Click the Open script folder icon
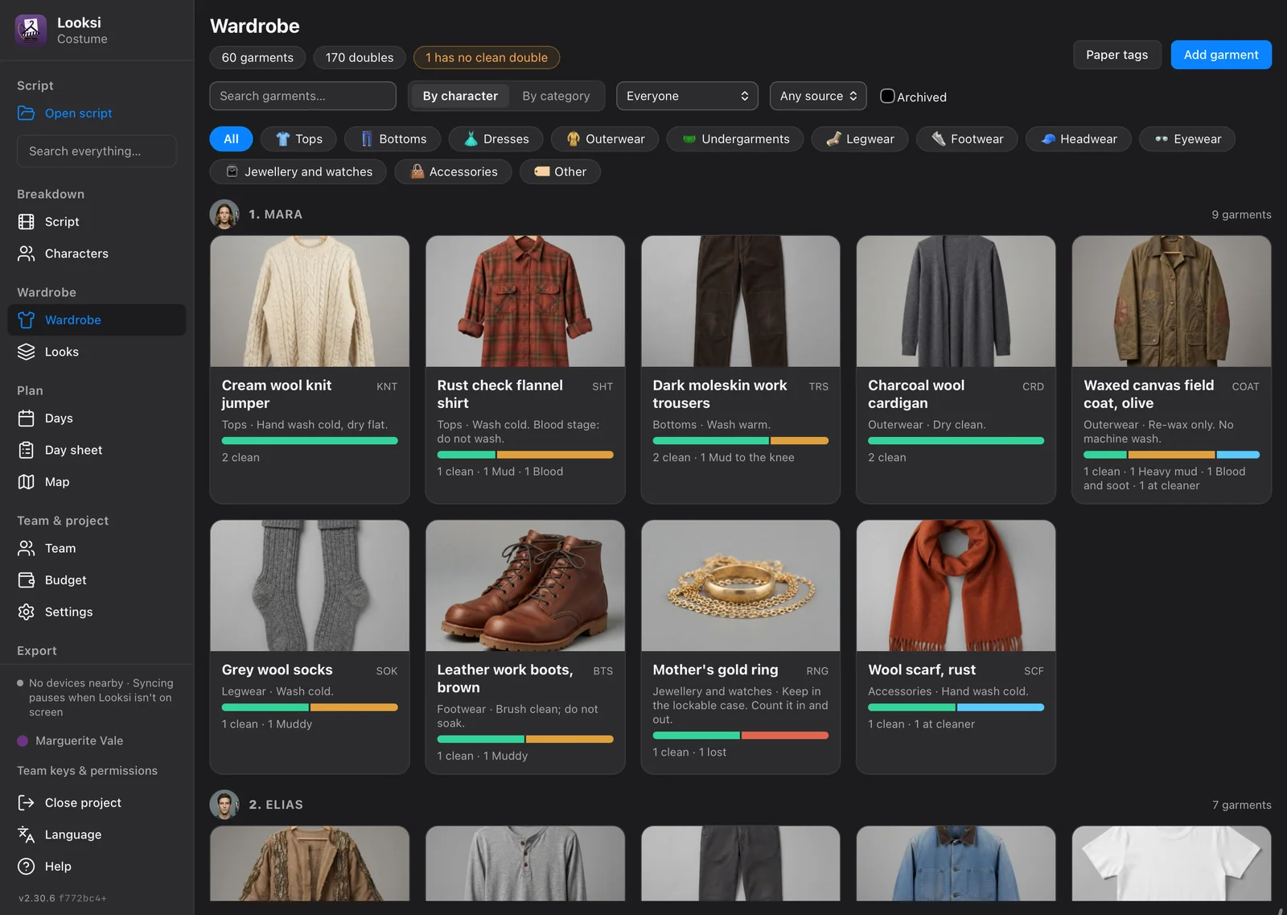The height and width of the screenshot is (915, 1287). (26, 113)
